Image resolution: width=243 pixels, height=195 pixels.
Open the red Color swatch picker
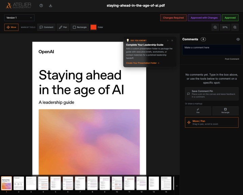pos(93,27)
